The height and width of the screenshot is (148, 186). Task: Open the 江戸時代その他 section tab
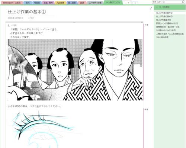(x=95, y=3)
